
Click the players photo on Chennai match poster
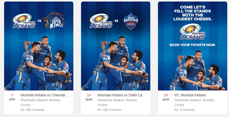click(x=39, y=63)
